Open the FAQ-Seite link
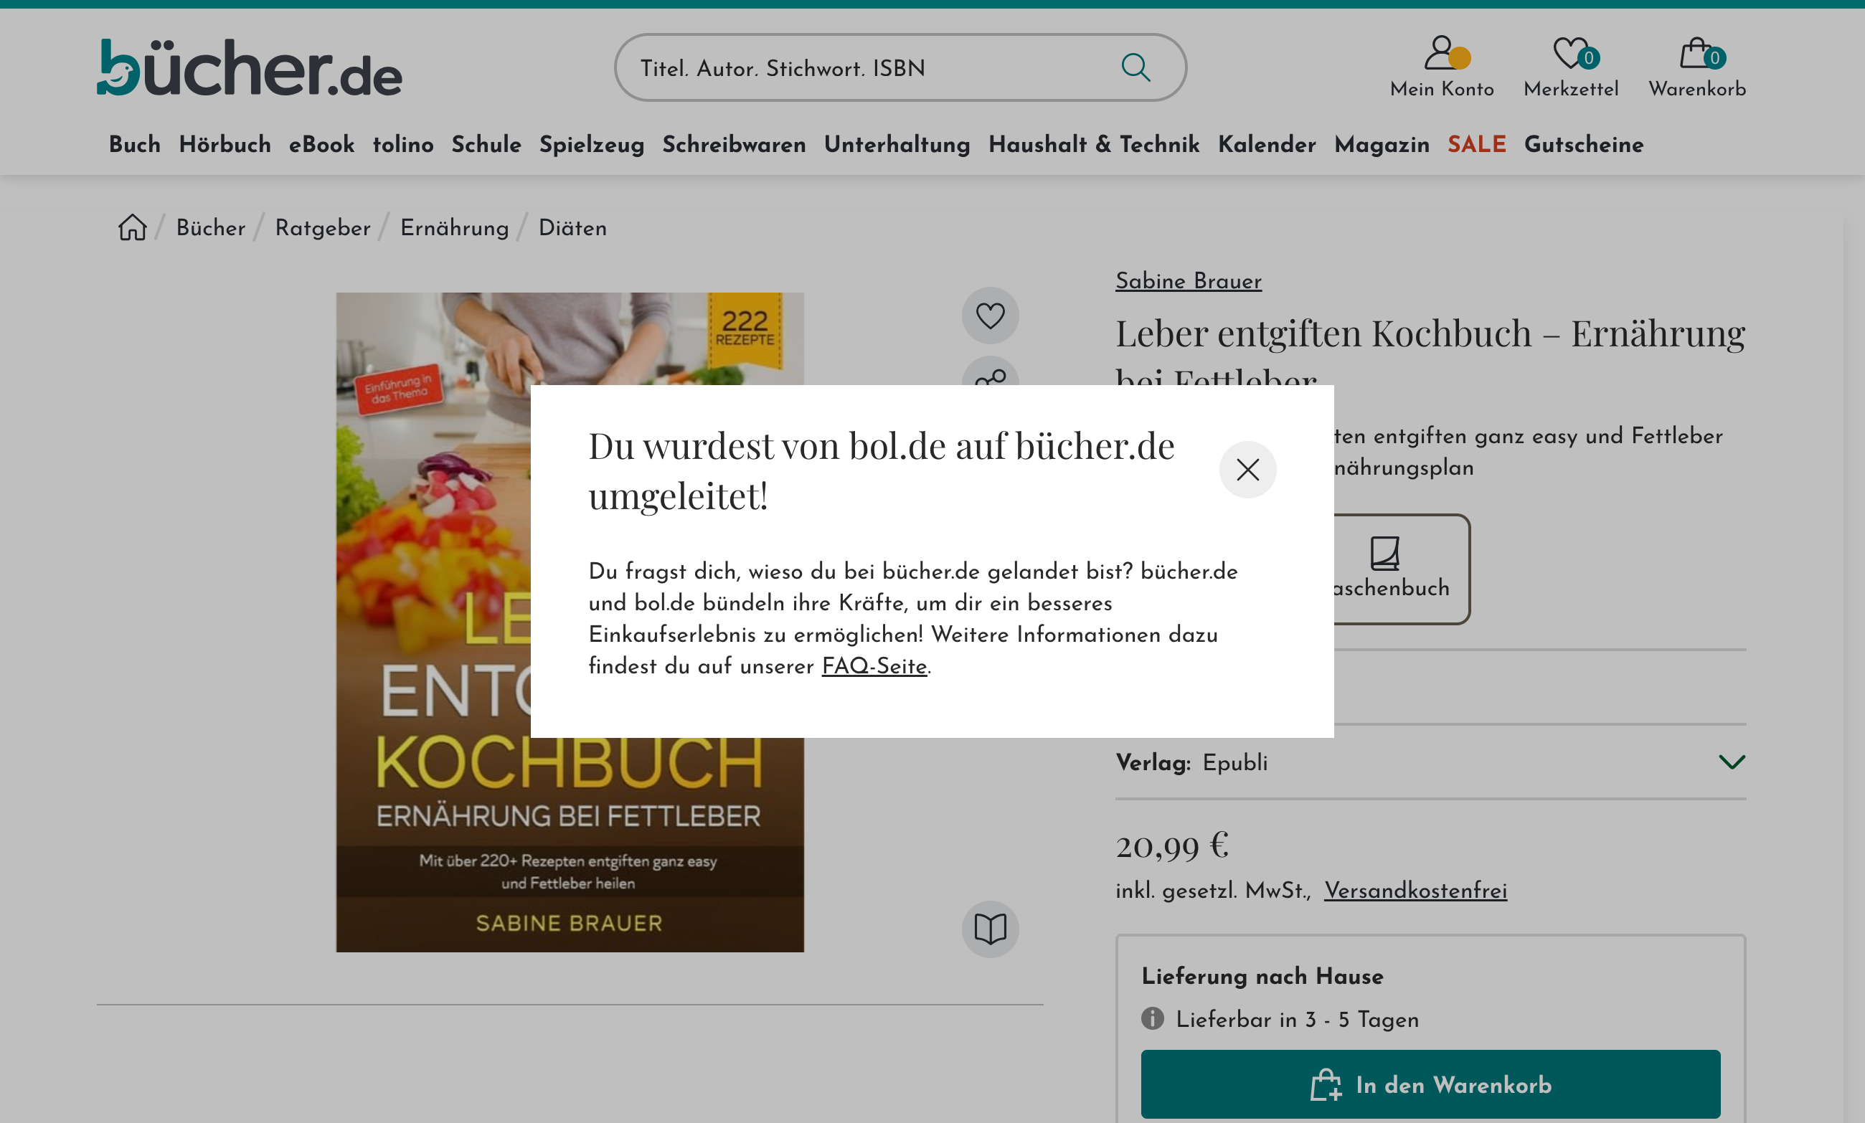The image size is (1865, 1123). tap(874, 668)
